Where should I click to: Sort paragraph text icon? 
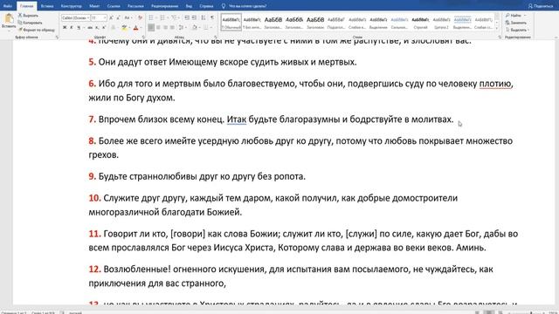(x=204, y=17)
